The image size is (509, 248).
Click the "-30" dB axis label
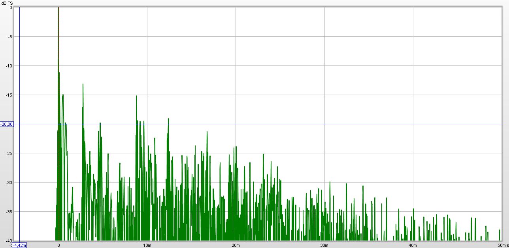tap(9, 183)
